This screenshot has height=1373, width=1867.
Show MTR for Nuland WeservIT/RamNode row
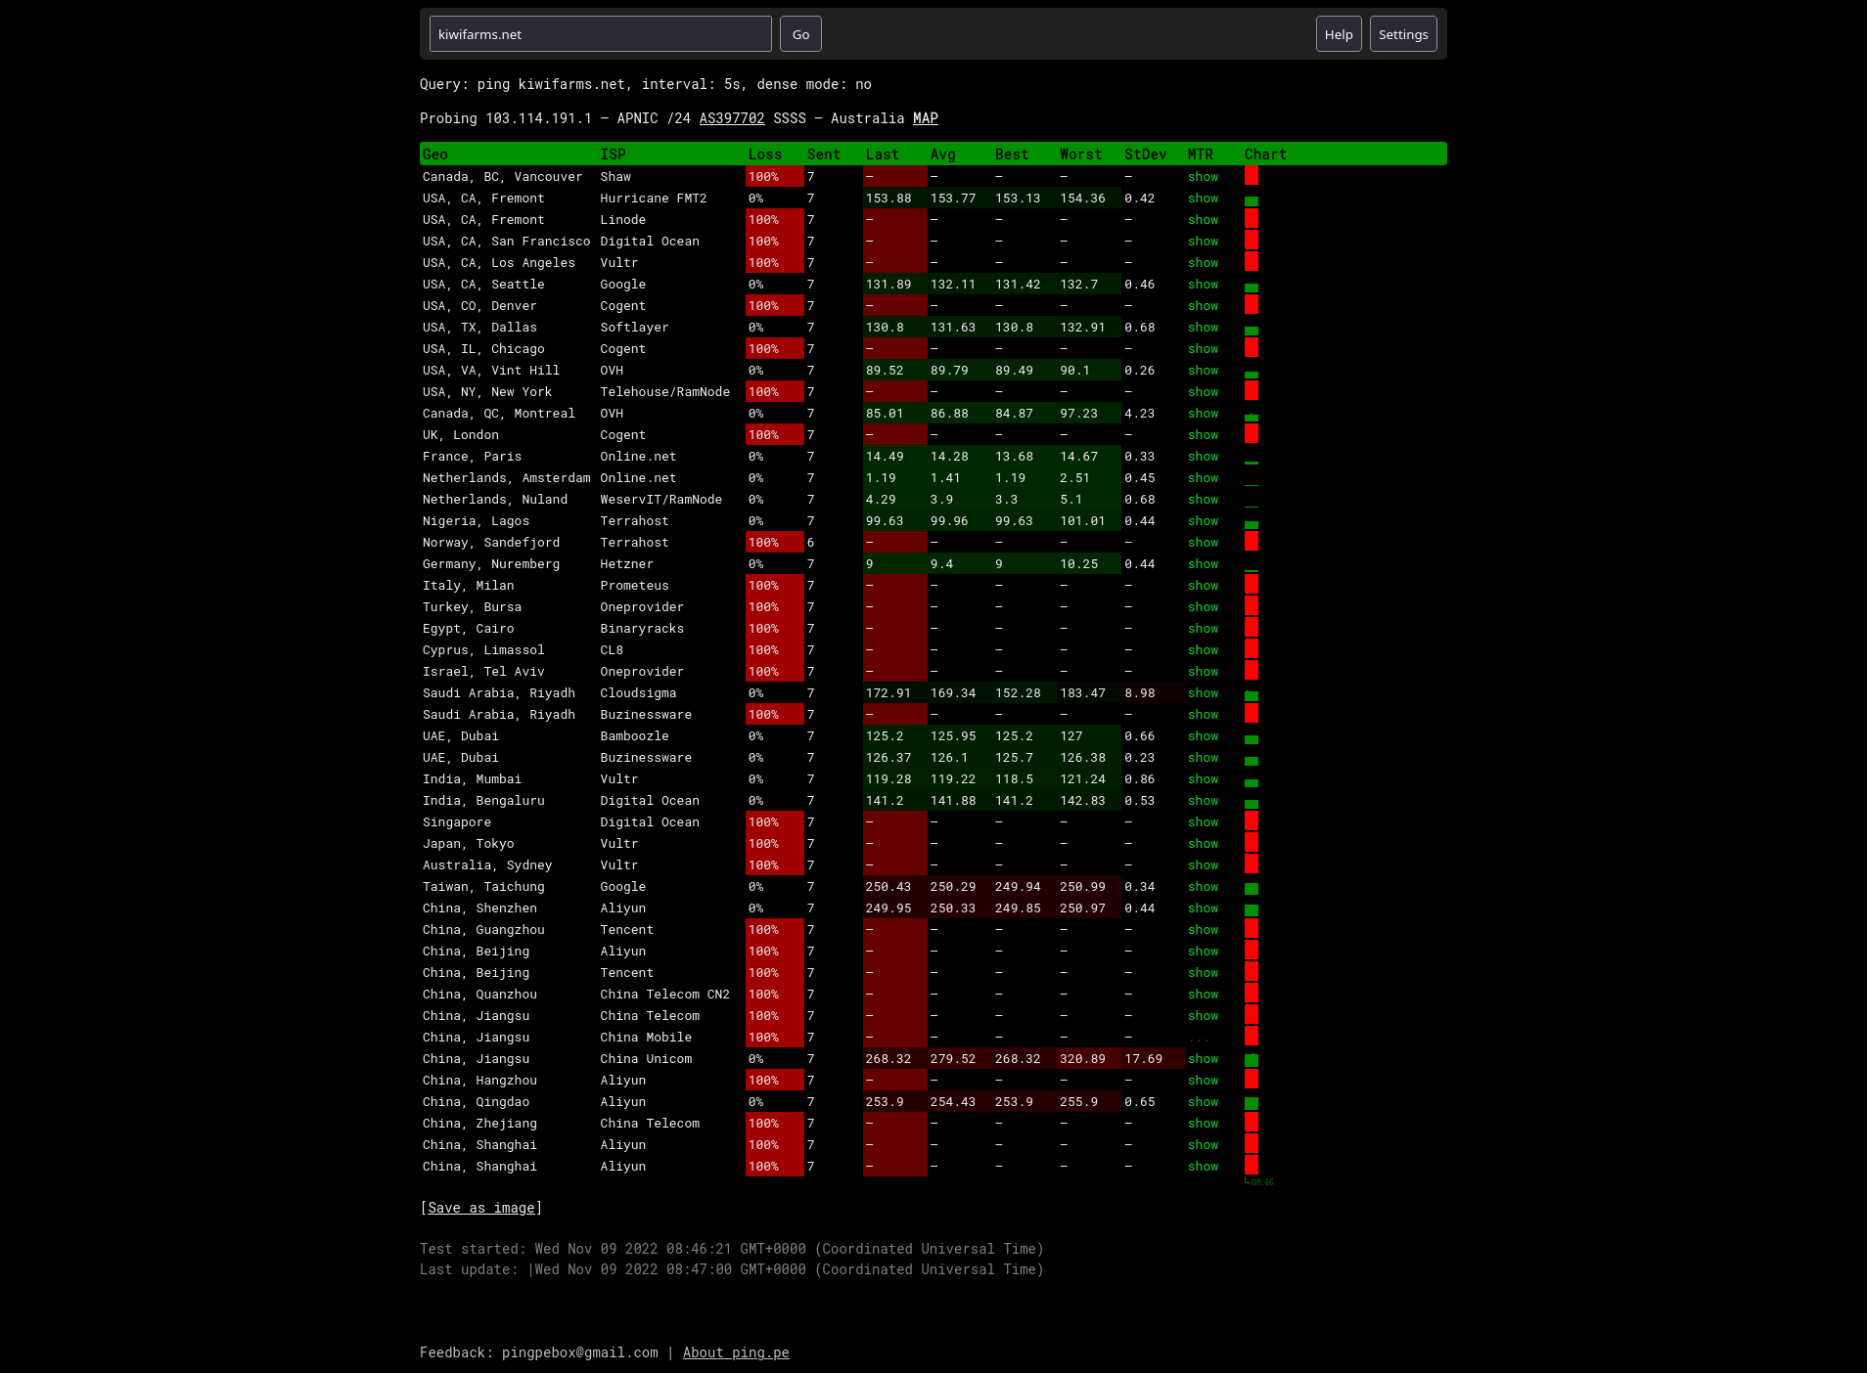[x=1203, y=500]
